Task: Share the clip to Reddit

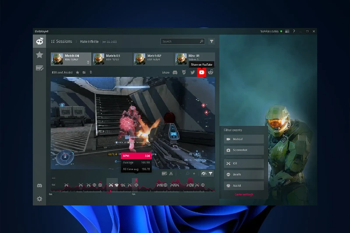Action: (x=210, y=73)
